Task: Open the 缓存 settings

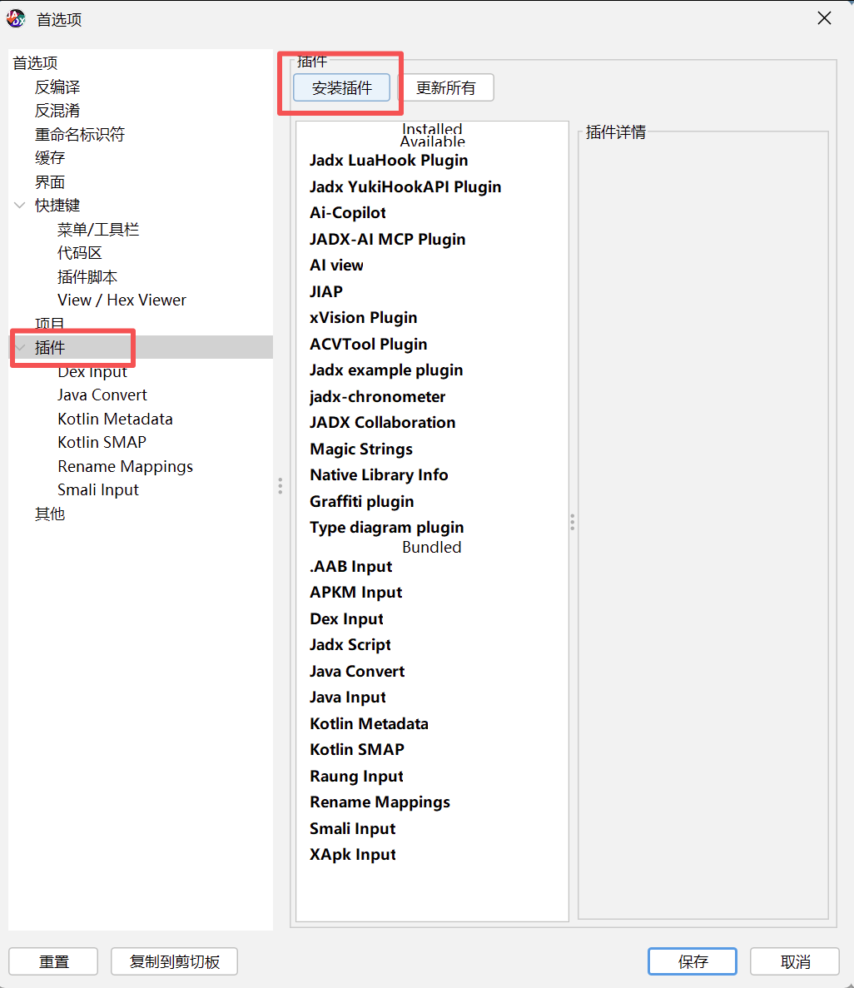Action: [x=50, y=157]
